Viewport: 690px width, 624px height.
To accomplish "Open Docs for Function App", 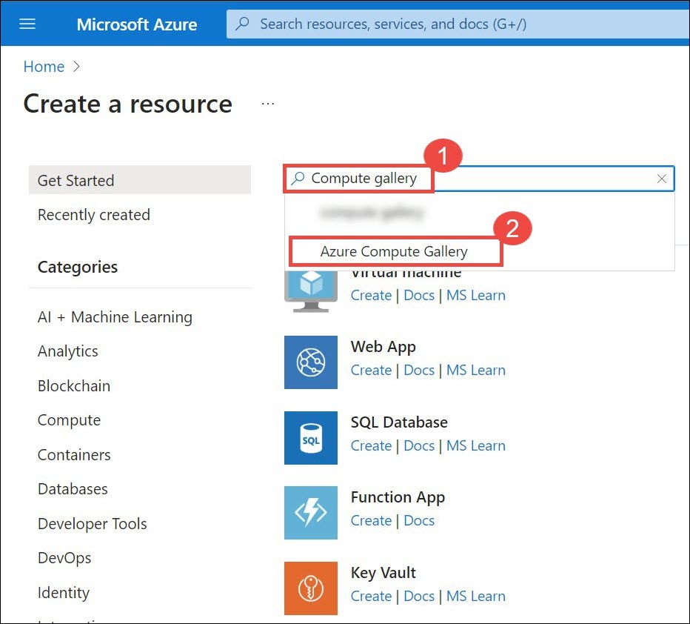I will (419, 520).
